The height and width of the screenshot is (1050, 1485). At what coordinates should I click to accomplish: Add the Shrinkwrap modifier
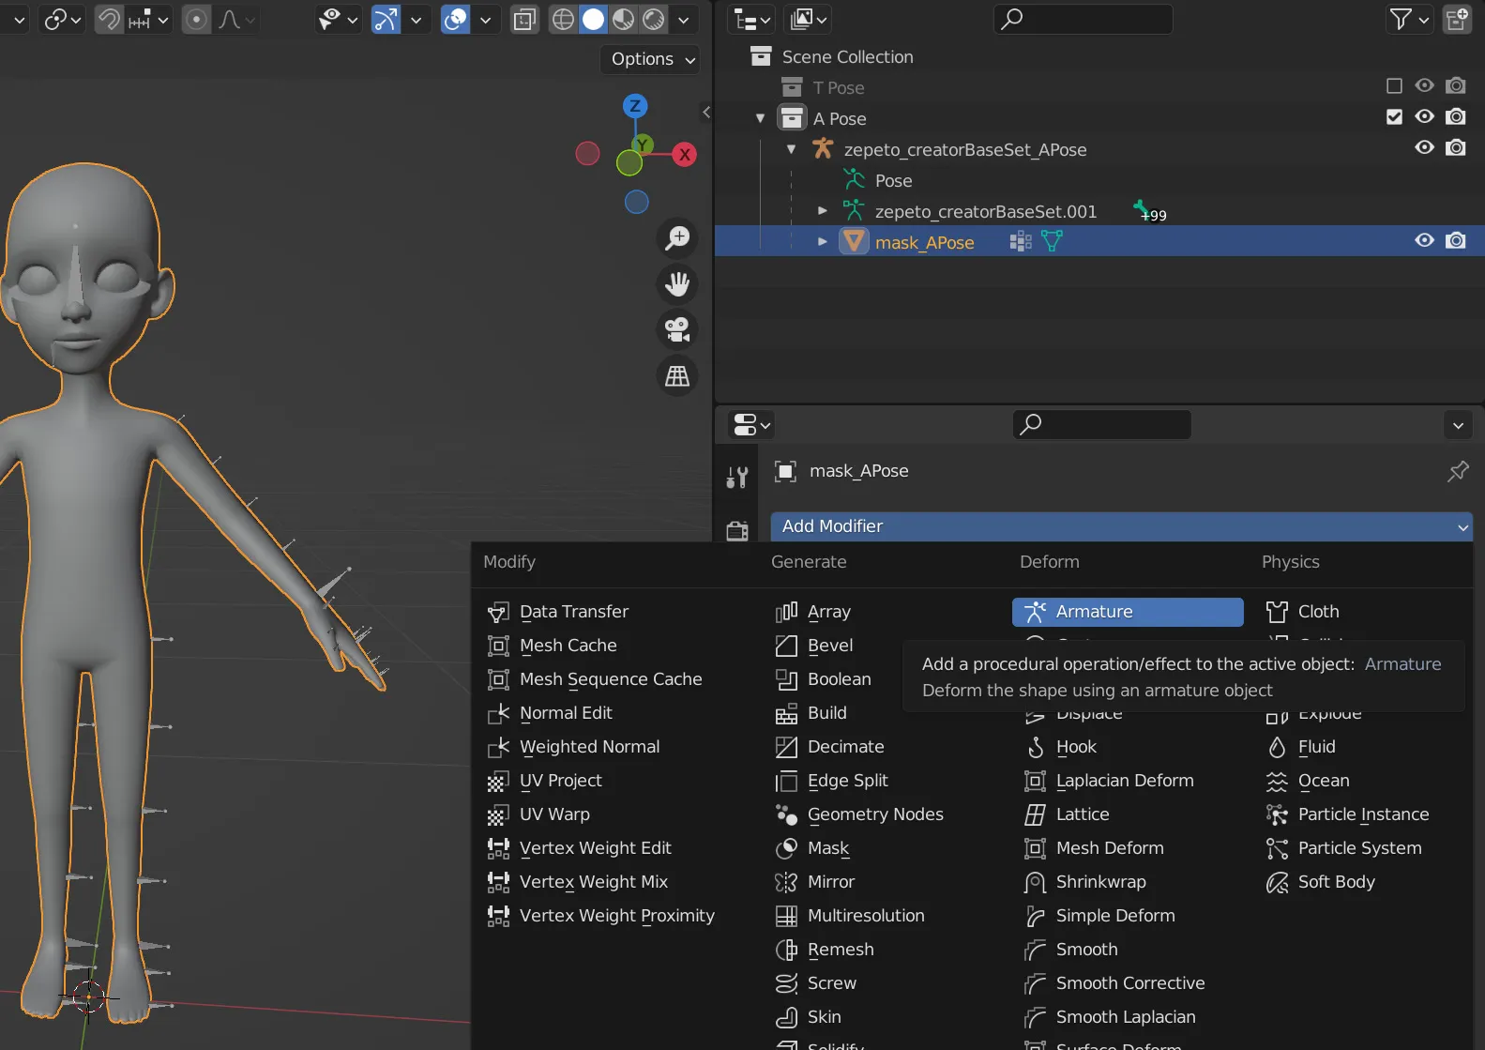coord(1085,882)
